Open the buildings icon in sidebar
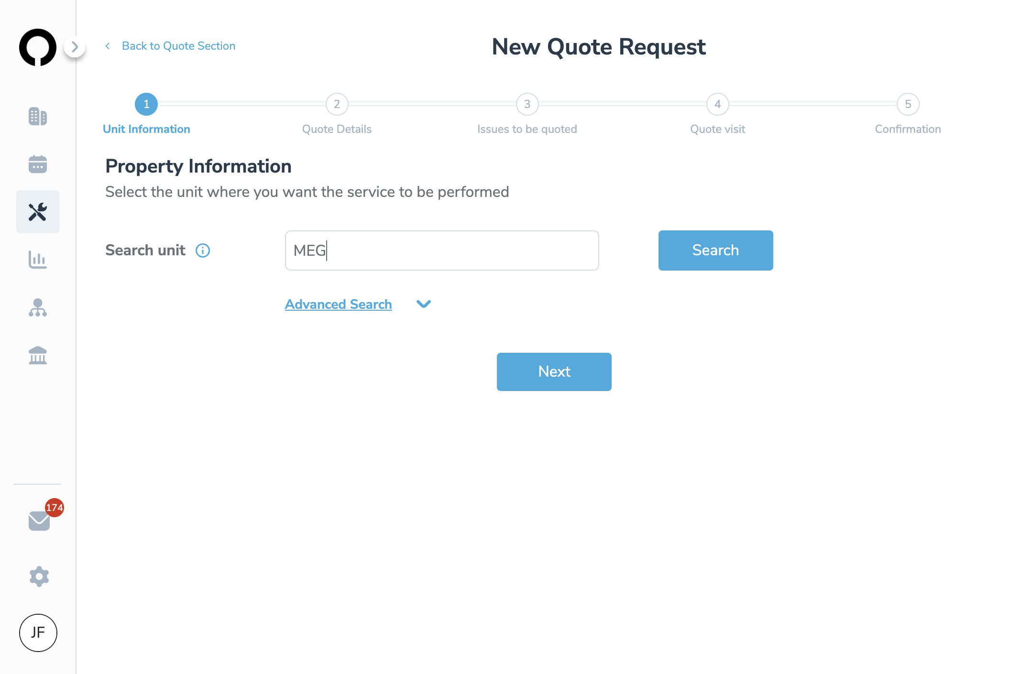 [x=38, y=116]
